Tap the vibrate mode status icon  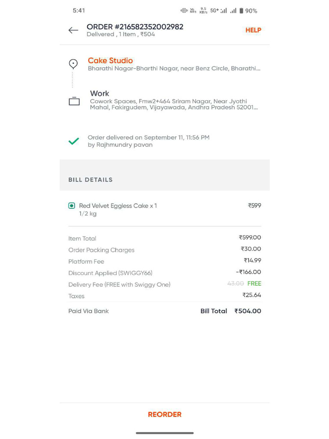point(184,11)
